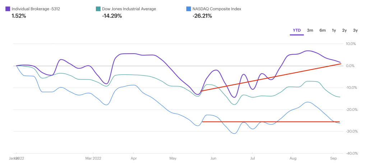The width and height of the screenshot is (367, 163).
Task: Switch chart to 3m range
Action: [310, 30]
